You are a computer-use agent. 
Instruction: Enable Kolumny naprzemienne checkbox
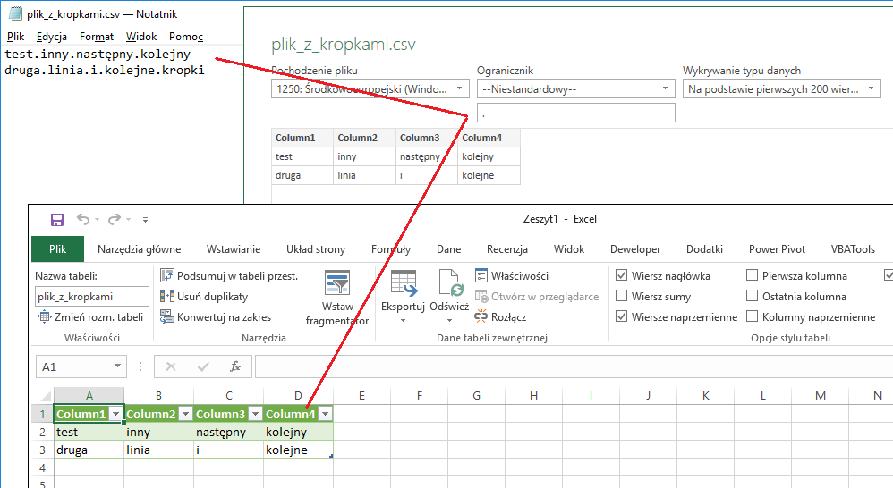coord(752,316)
